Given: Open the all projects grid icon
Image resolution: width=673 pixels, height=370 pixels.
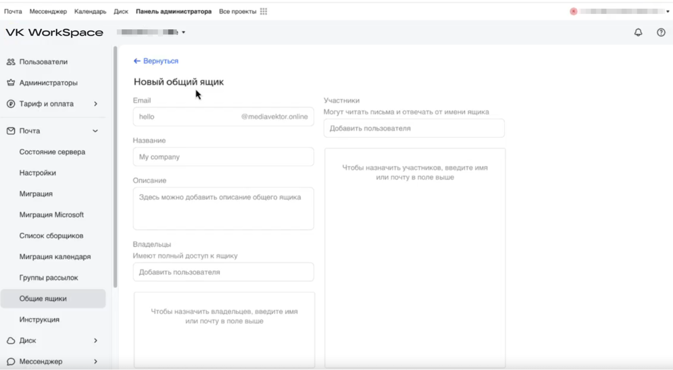Looking at the screenshot, I should click(x=264, y=11).
